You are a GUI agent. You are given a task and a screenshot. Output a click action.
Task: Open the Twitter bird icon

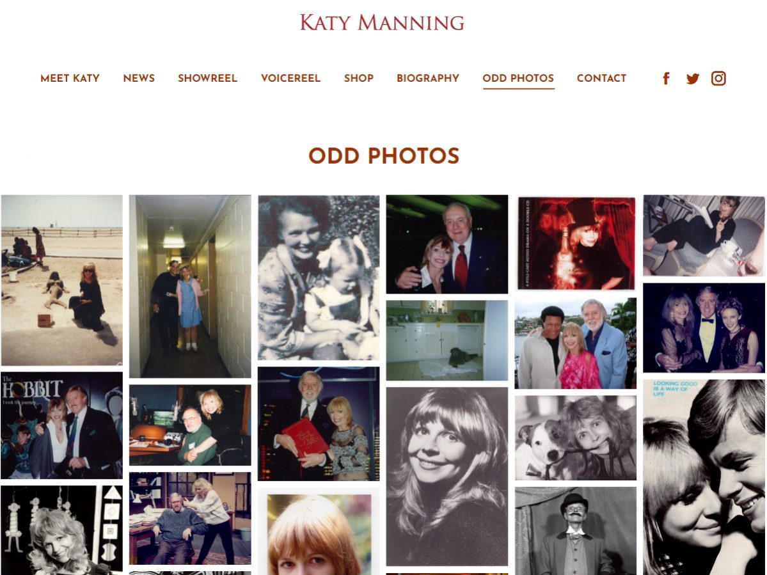(692, 78)
